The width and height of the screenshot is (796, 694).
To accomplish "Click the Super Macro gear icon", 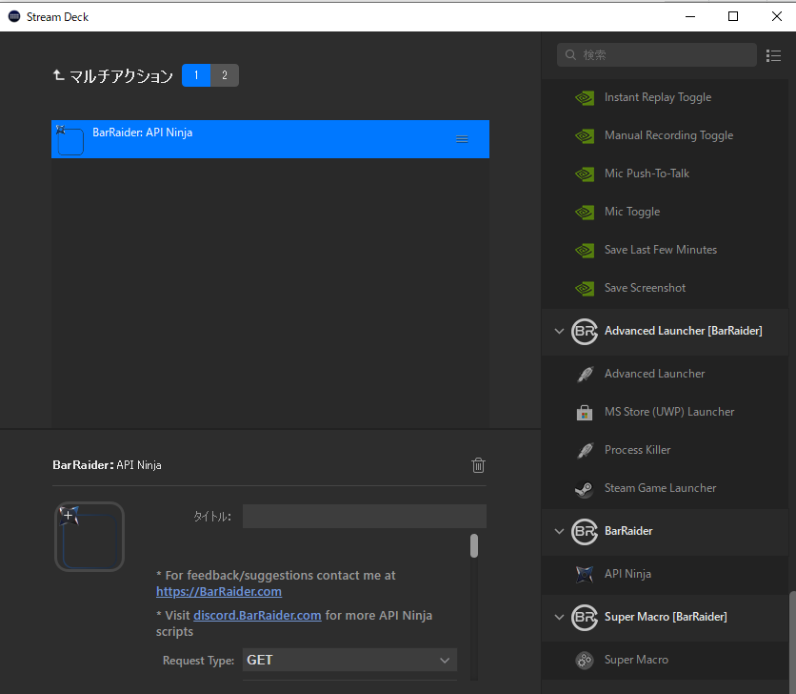I will point(585,661).
